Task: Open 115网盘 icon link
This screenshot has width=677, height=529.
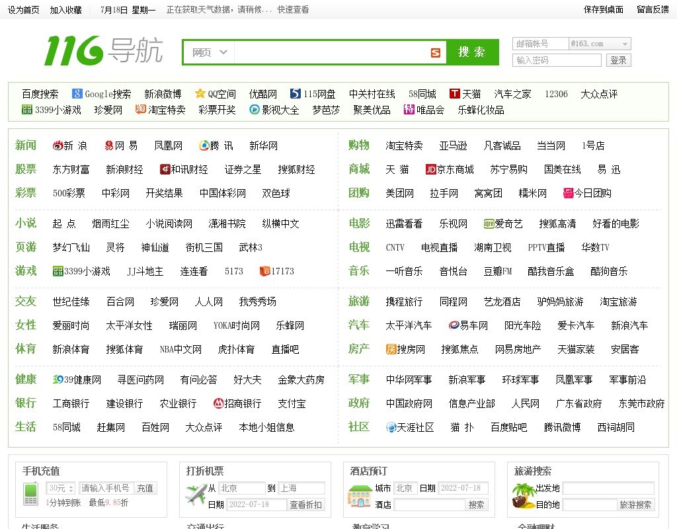Action: tap(313, 94)
